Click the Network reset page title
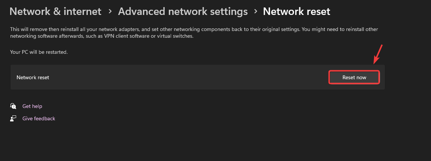Viewport: 431px width, 161px height. [296, 12]
